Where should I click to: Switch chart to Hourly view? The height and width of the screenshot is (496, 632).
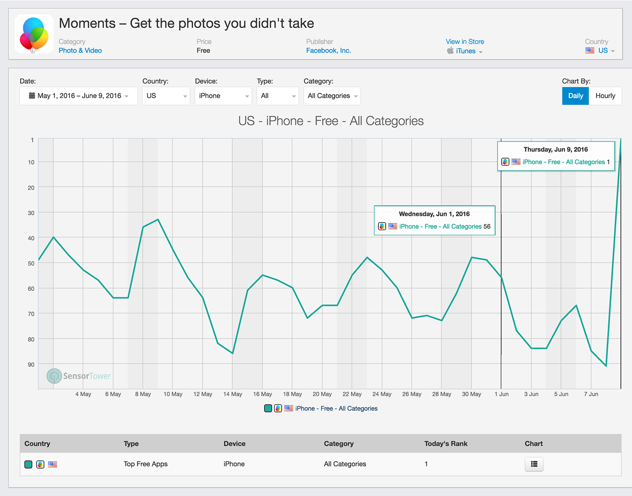[605, 96]
